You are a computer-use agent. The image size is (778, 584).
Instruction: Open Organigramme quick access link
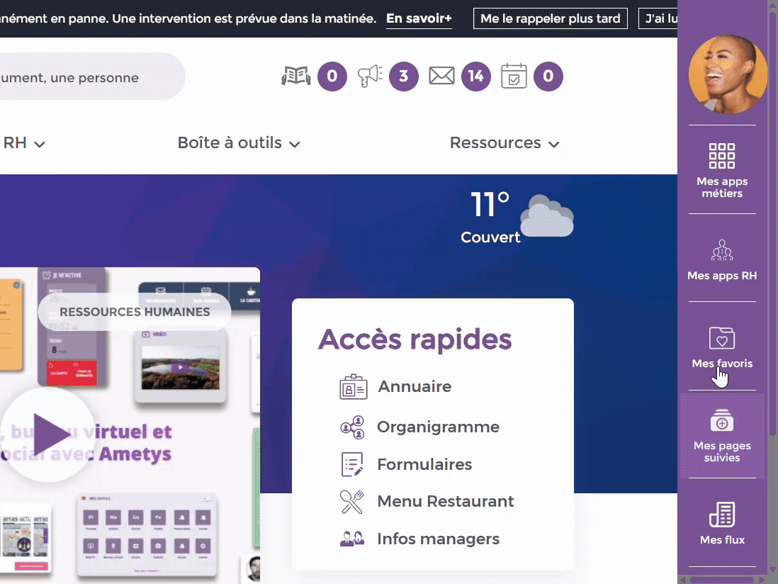coord(437,427)
